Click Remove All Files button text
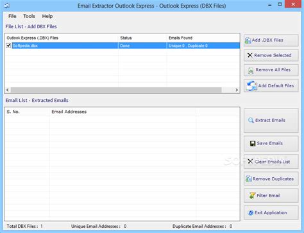304x233 pixels. click(x=273, y=70)
